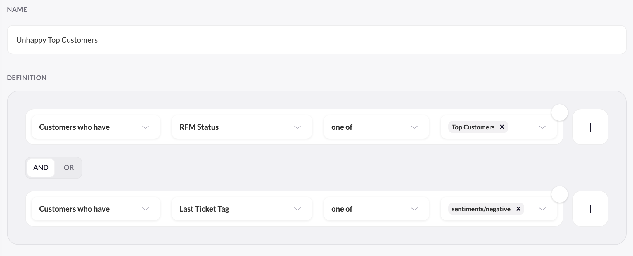This screenshot has height=256, width=633.
Task: Add condition after RFM Status row
Action: click(590, 127)
